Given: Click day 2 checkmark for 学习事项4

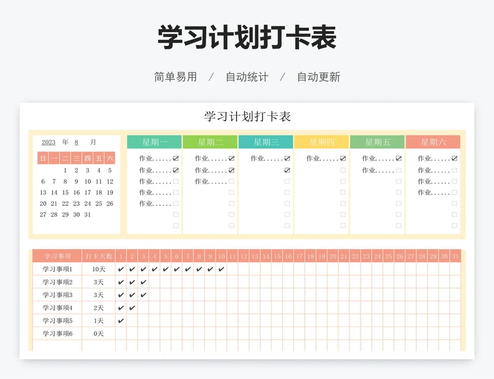Looking at the screenshot, I should 132,308.
